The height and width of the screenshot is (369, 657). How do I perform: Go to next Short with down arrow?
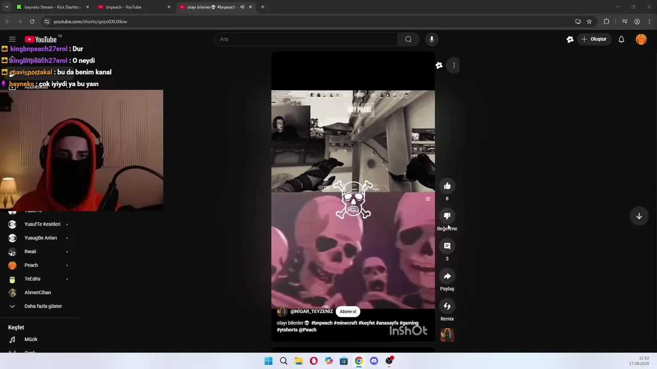point(639,216)
